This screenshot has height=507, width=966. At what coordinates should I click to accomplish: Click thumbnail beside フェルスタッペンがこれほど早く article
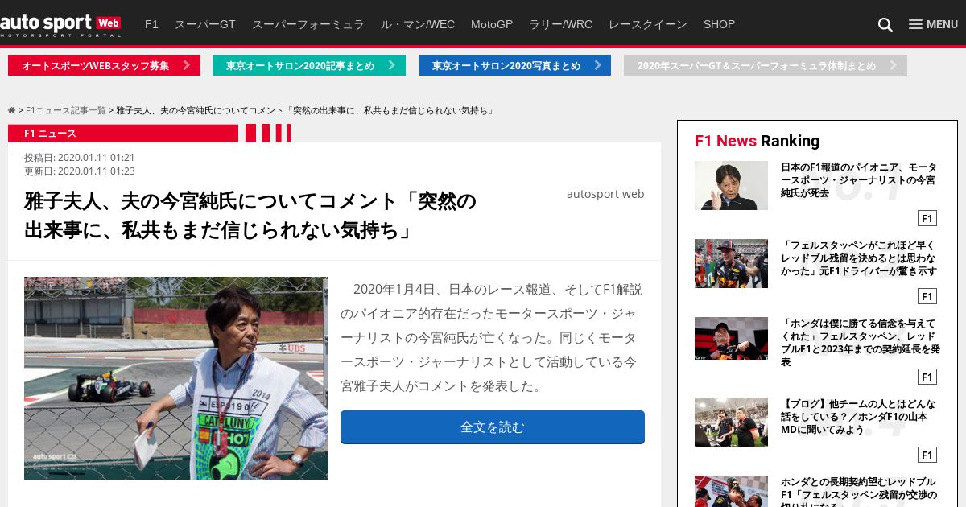tap(731, 263)
